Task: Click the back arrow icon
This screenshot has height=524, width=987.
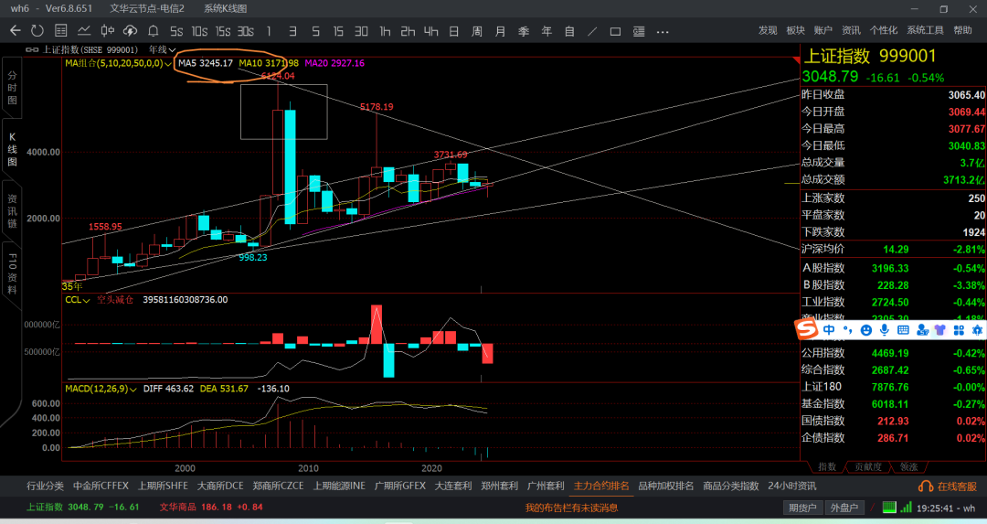Action: pyautogui.click(x=16, y=31)
